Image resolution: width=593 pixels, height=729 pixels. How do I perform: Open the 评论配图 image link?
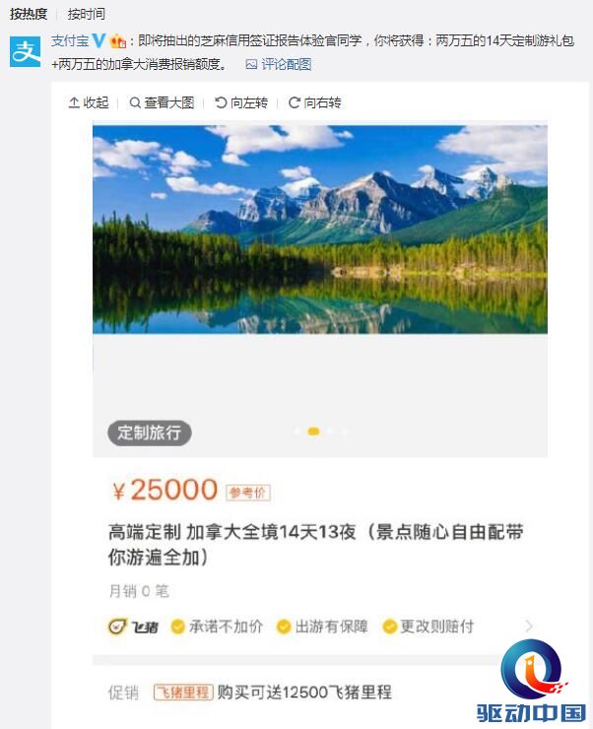click(x=279, y=64)
